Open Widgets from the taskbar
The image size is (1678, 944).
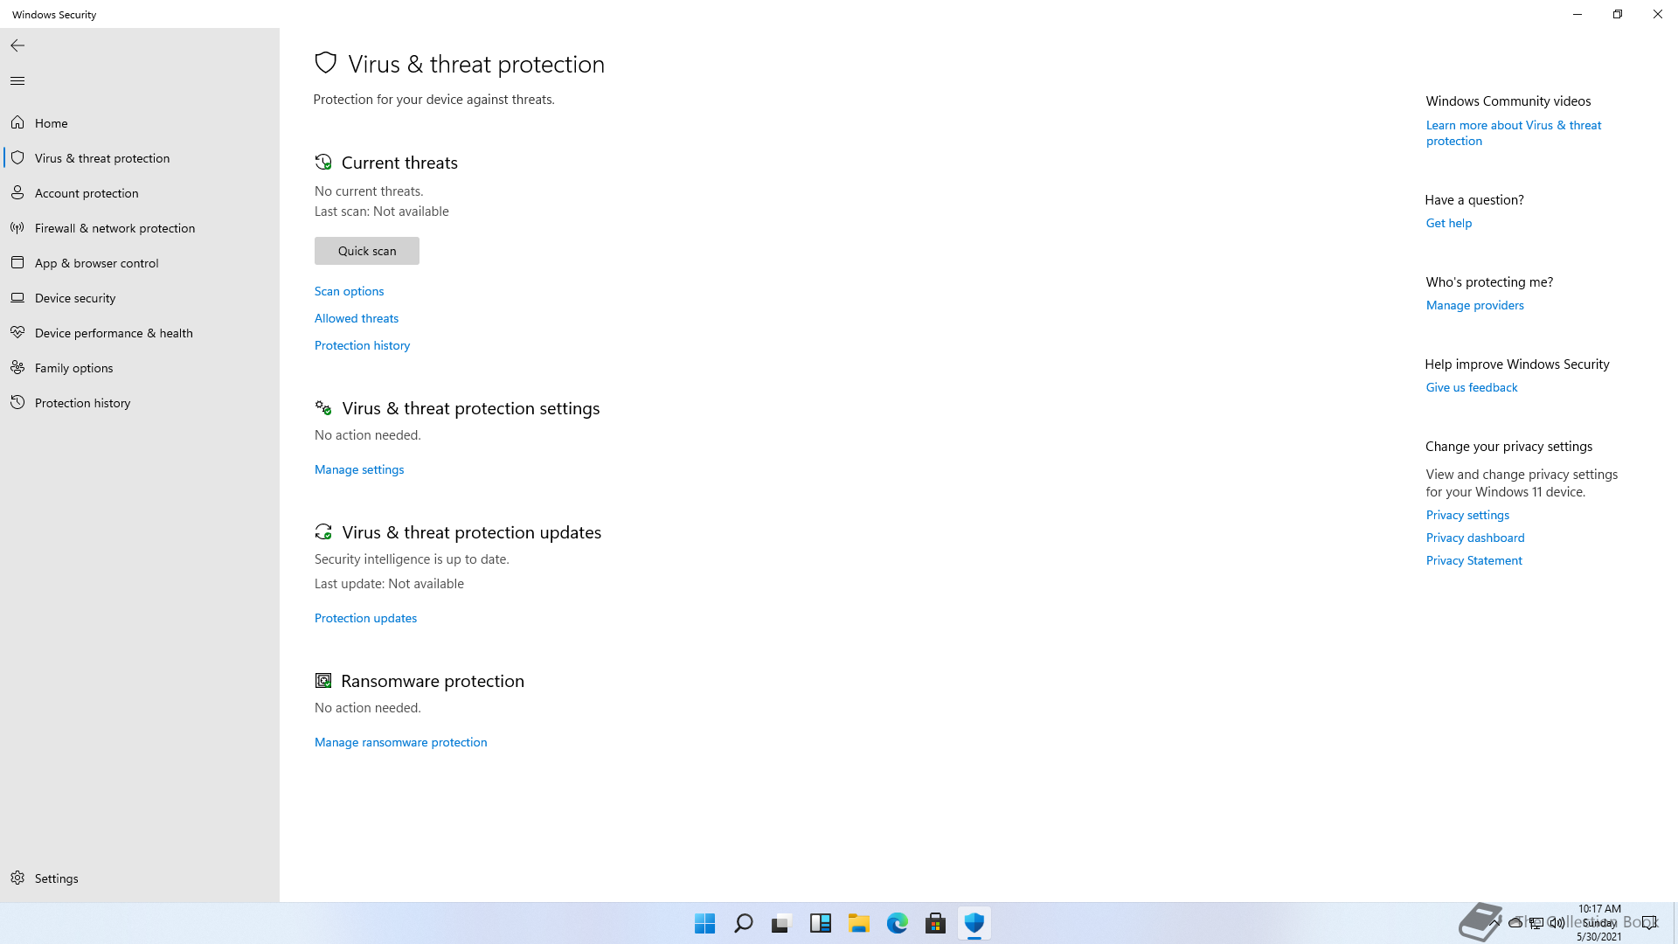[821, 923]
